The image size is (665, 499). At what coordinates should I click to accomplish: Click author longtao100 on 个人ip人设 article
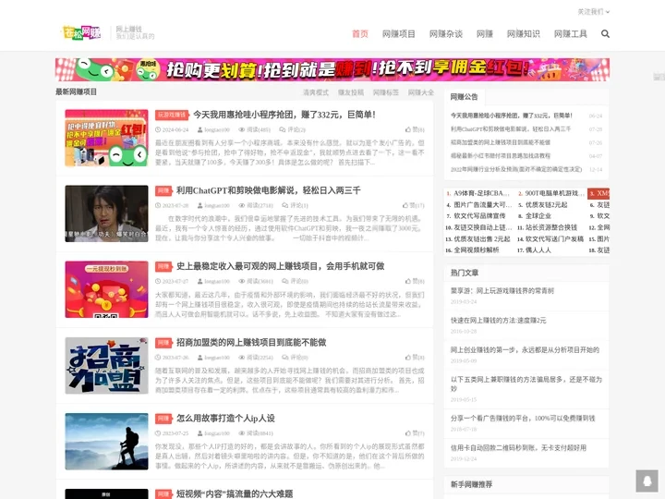point(213,433)
